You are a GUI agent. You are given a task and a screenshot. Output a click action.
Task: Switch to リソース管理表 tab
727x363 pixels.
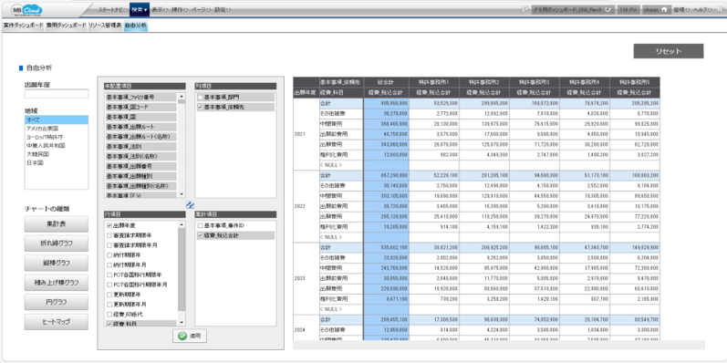105,26
